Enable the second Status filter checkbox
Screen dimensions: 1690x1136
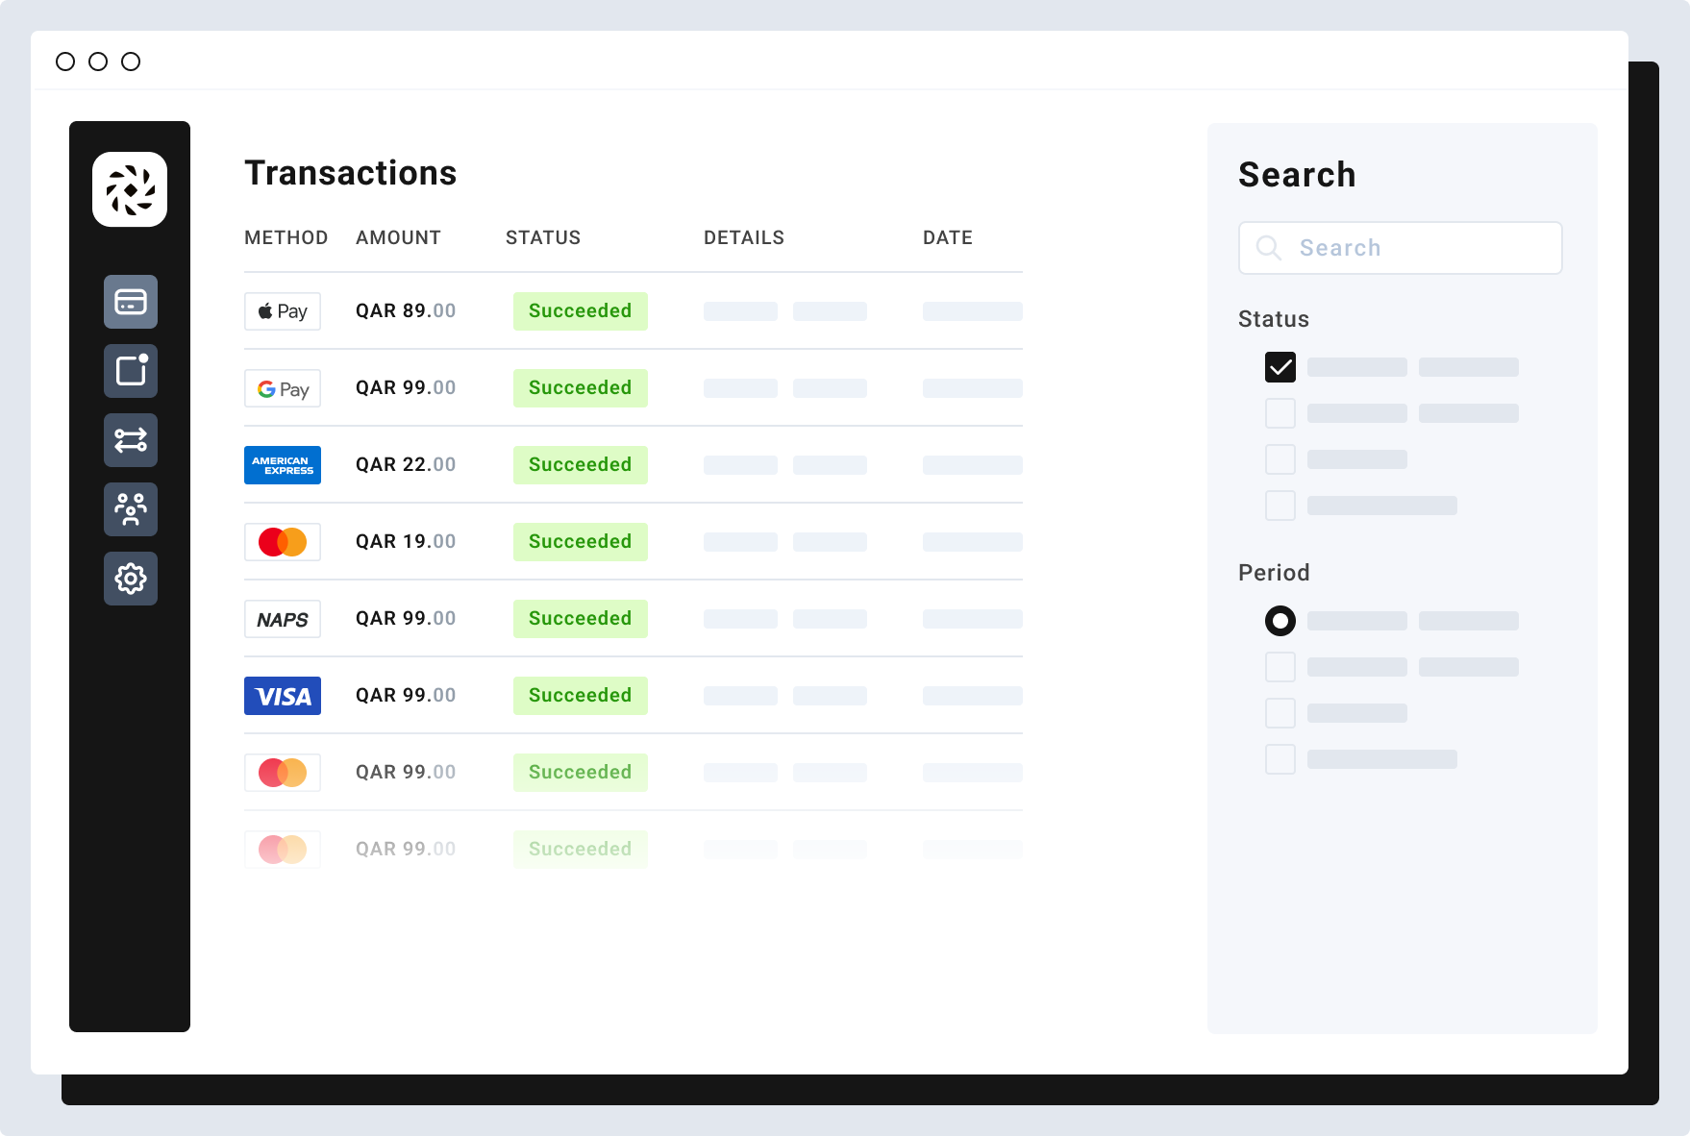click(x=1280, y=412)
